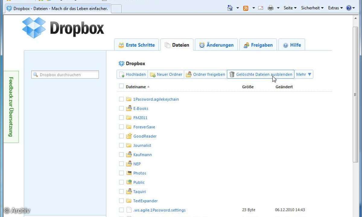This screenshot has height=217, width=362.
Task: Expand the arrow next to printer icon
Action: point(278,8)
